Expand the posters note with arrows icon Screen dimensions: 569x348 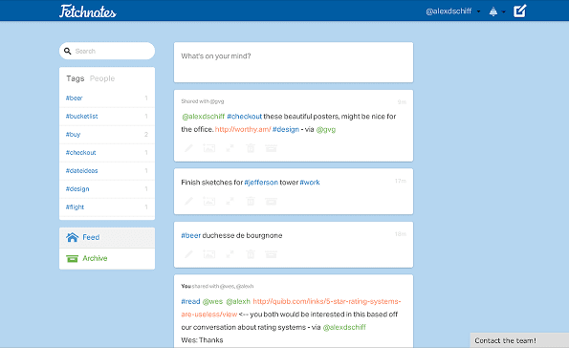(x=230, y=148)
